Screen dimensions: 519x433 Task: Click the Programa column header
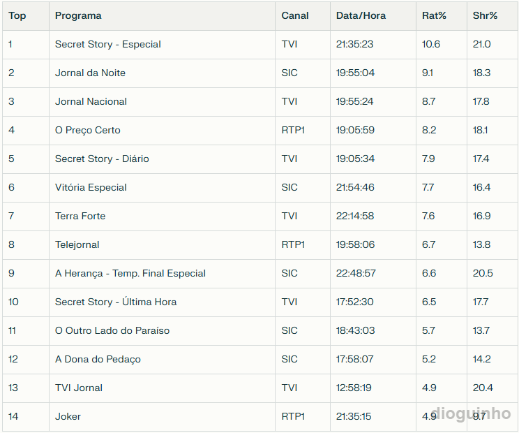(78, 15)
